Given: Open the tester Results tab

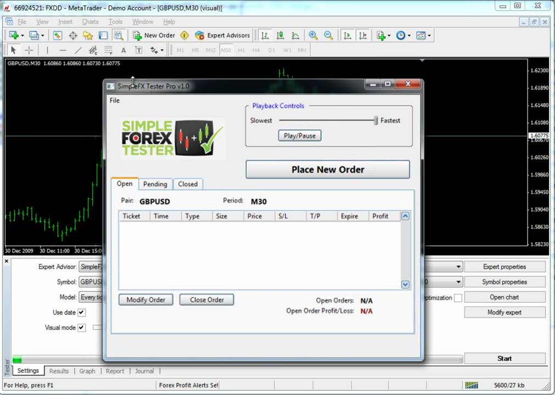Looking at the screenshot, I should [59, 371].
